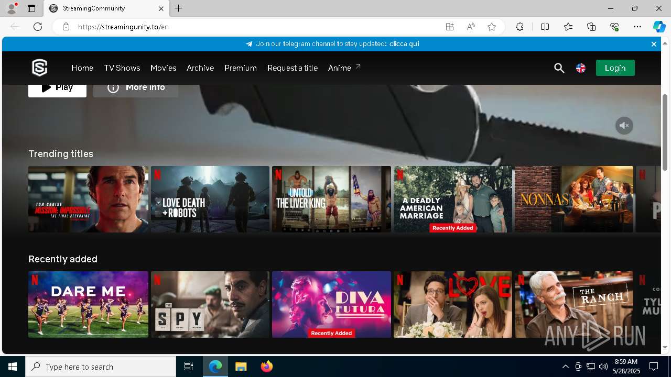671x377 pixels.
Task: Click the 'Trending titles' heading
Action: [x=61, y=154]
